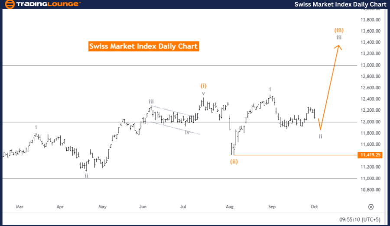The height and width of the screenshot is (226, 390).
Task: Click the 13,000.00 price axis label
Action: pyautogui.click(x=370, y=65)
